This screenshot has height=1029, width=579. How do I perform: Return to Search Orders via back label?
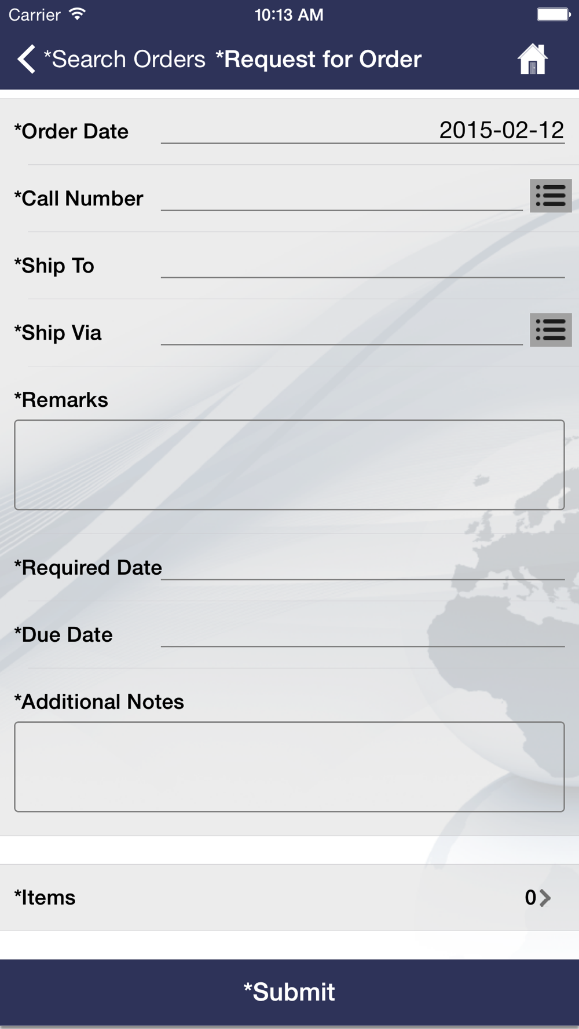(x=124, y=59)
